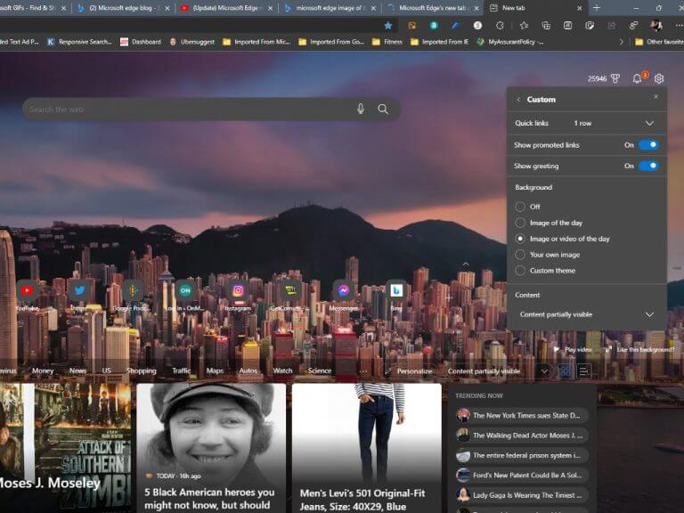The width and height of the screenshot is (684, 513).
Task: Open Ford's New Patent trending item
Action: pos(522,475)
